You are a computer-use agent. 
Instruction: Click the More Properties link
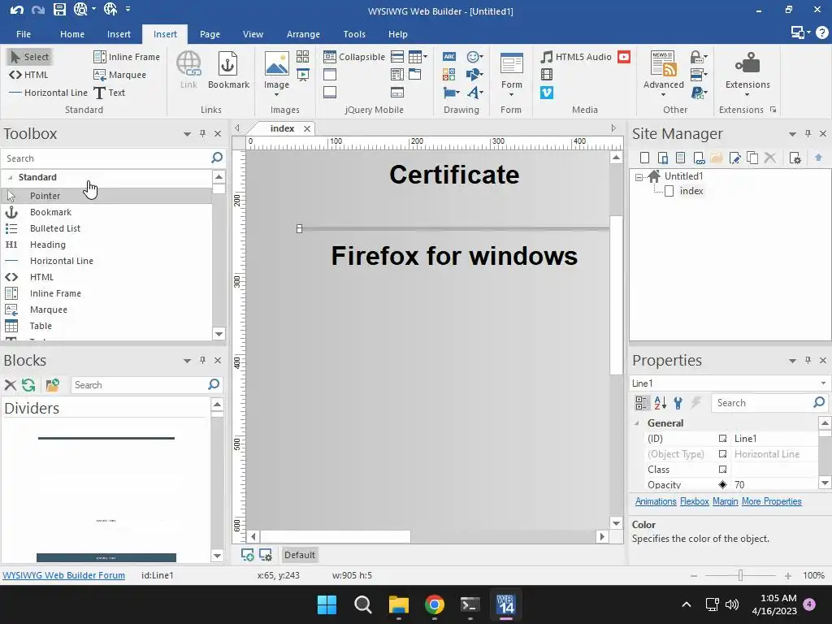tap(772, 501)
